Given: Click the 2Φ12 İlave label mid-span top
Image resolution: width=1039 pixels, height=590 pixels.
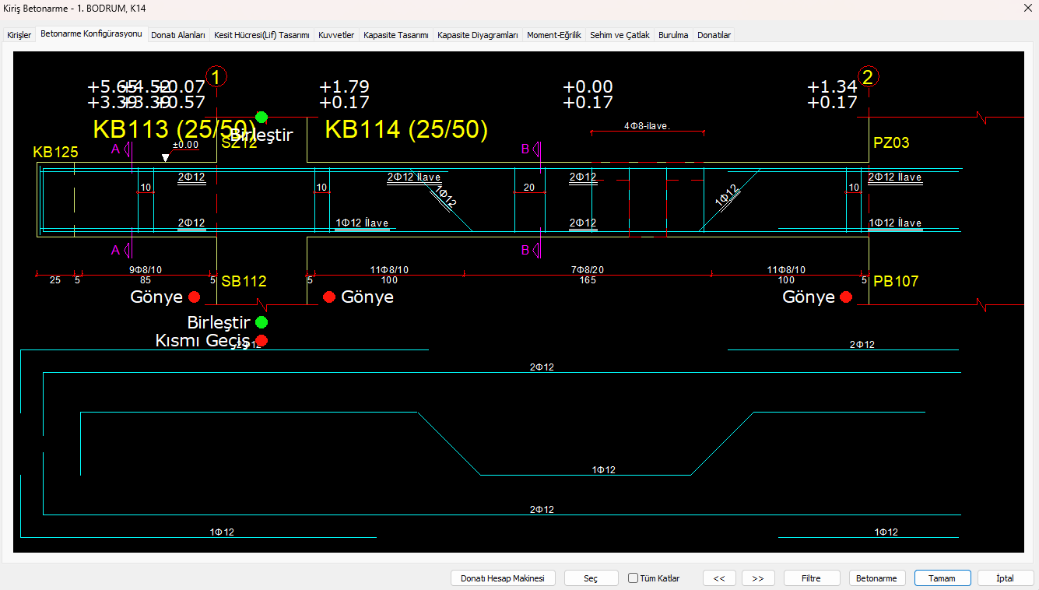Looking at the screenshot, I should pyautogui.click(x=414, y=177).
